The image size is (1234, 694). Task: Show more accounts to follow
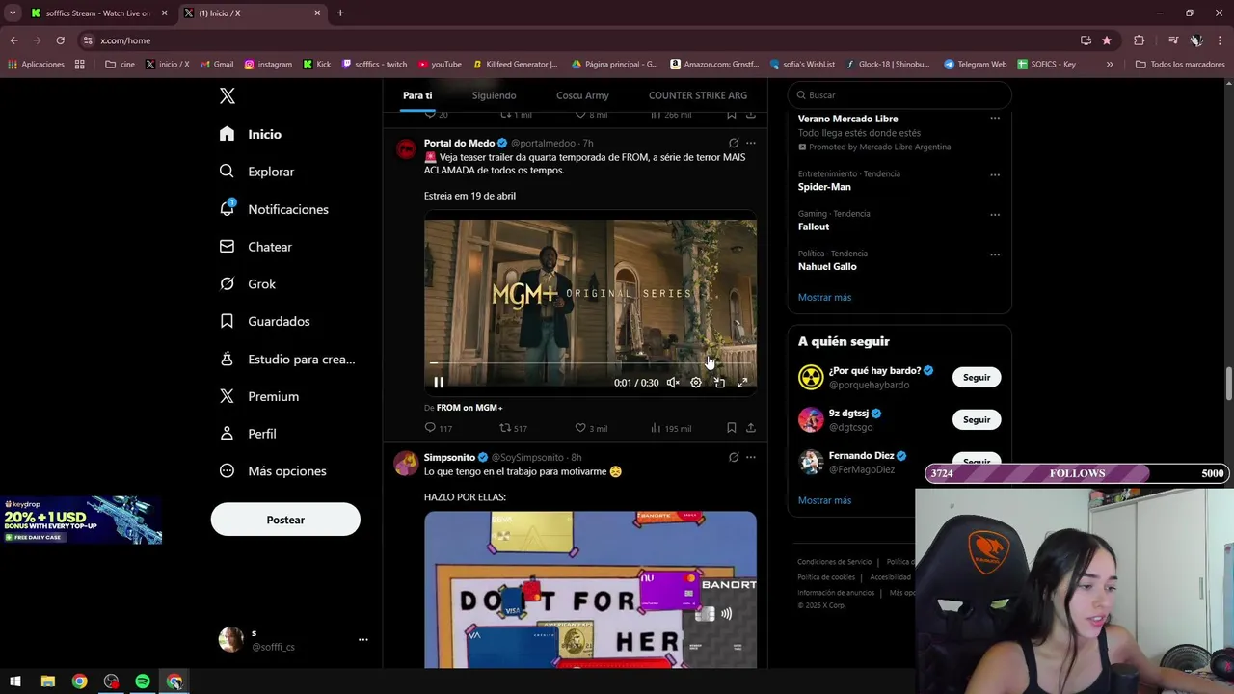(824, 500)
